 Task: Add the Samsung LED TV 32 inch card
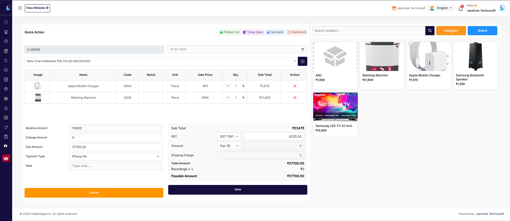(335, 114)
